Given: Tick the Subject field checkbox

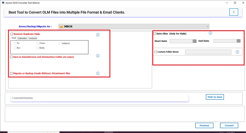Looking at the screenshot, I should coord(60,43).
